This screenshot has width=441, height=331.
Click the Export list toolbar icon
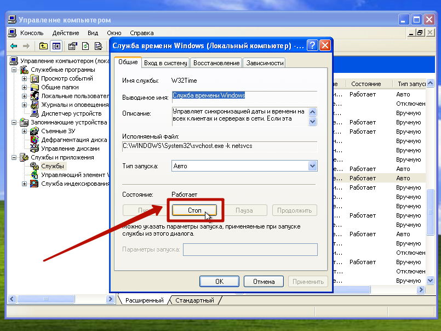(99, 46)
